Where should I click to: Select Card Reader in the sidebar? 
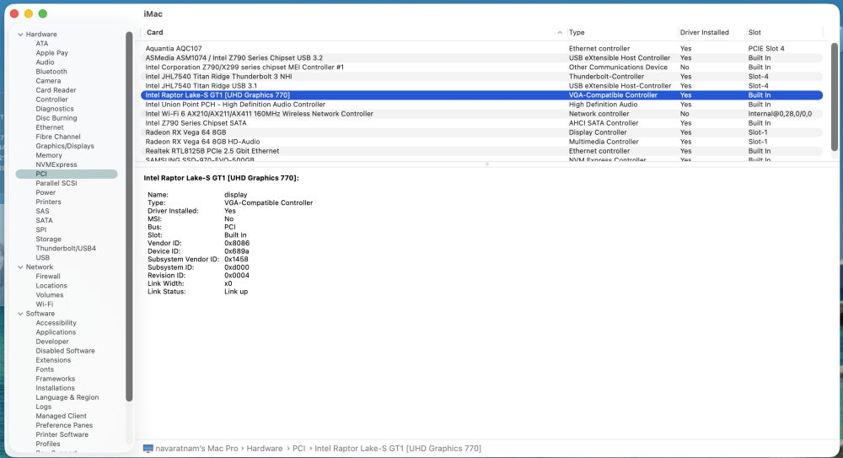click(56, 90)
